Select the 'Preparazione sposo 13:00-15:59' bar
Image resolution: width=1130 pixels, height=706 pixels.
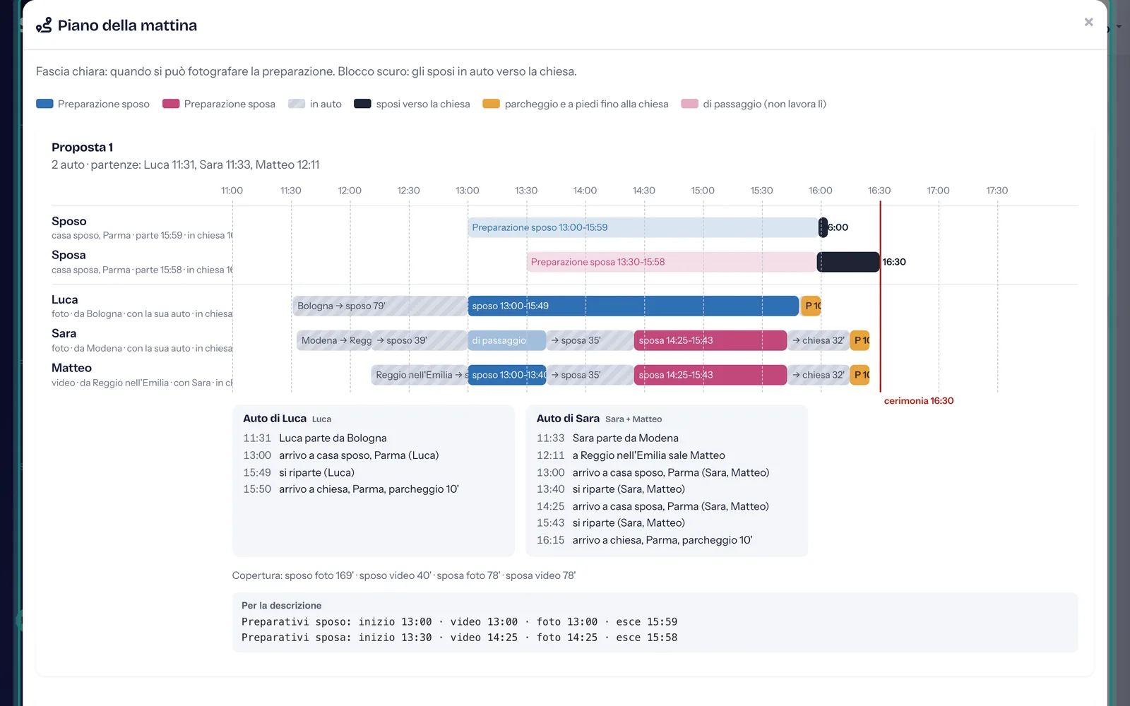[x=643, y=227]
